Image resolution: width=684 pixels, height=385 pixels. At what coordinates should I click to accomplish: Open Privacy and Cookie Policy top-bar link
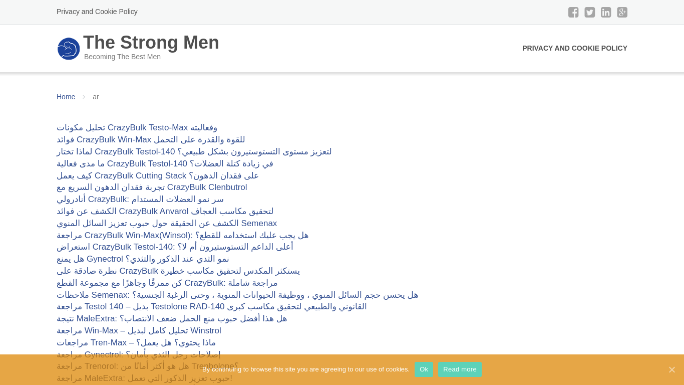(97, 12)
